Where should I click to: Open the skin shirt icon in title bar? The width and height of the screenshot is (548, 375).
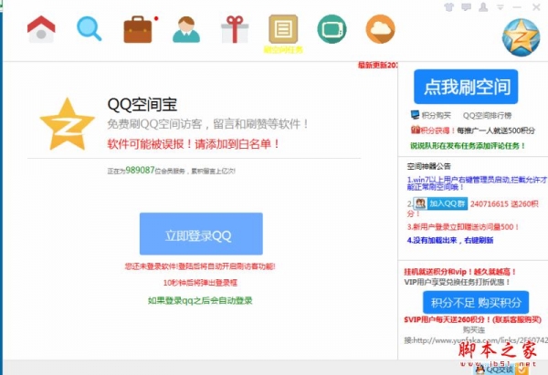coord(449,7)
